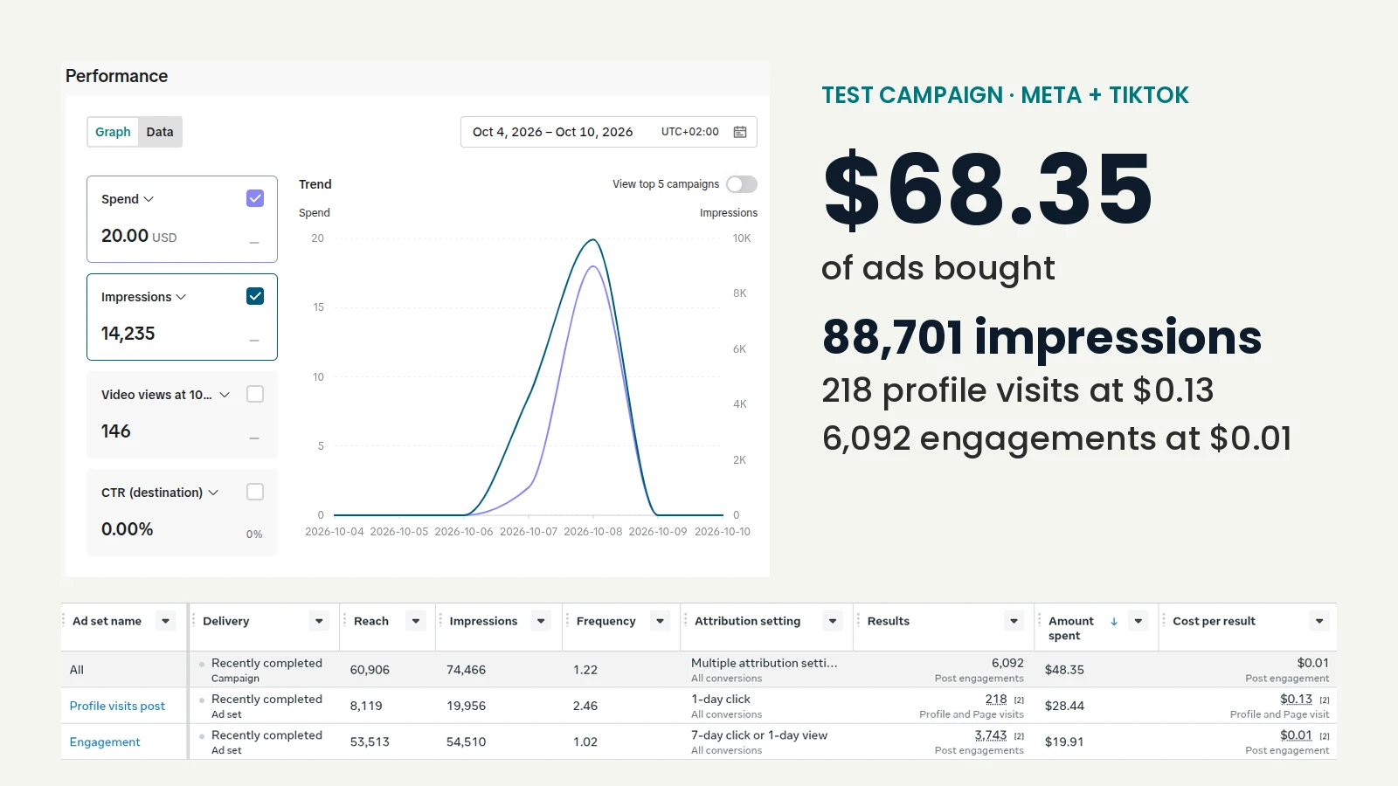Screen dimensions: 1398x786
Task: Click the 2.46 frequency cell
Action: pyautogui.click(x=585, y=706)
